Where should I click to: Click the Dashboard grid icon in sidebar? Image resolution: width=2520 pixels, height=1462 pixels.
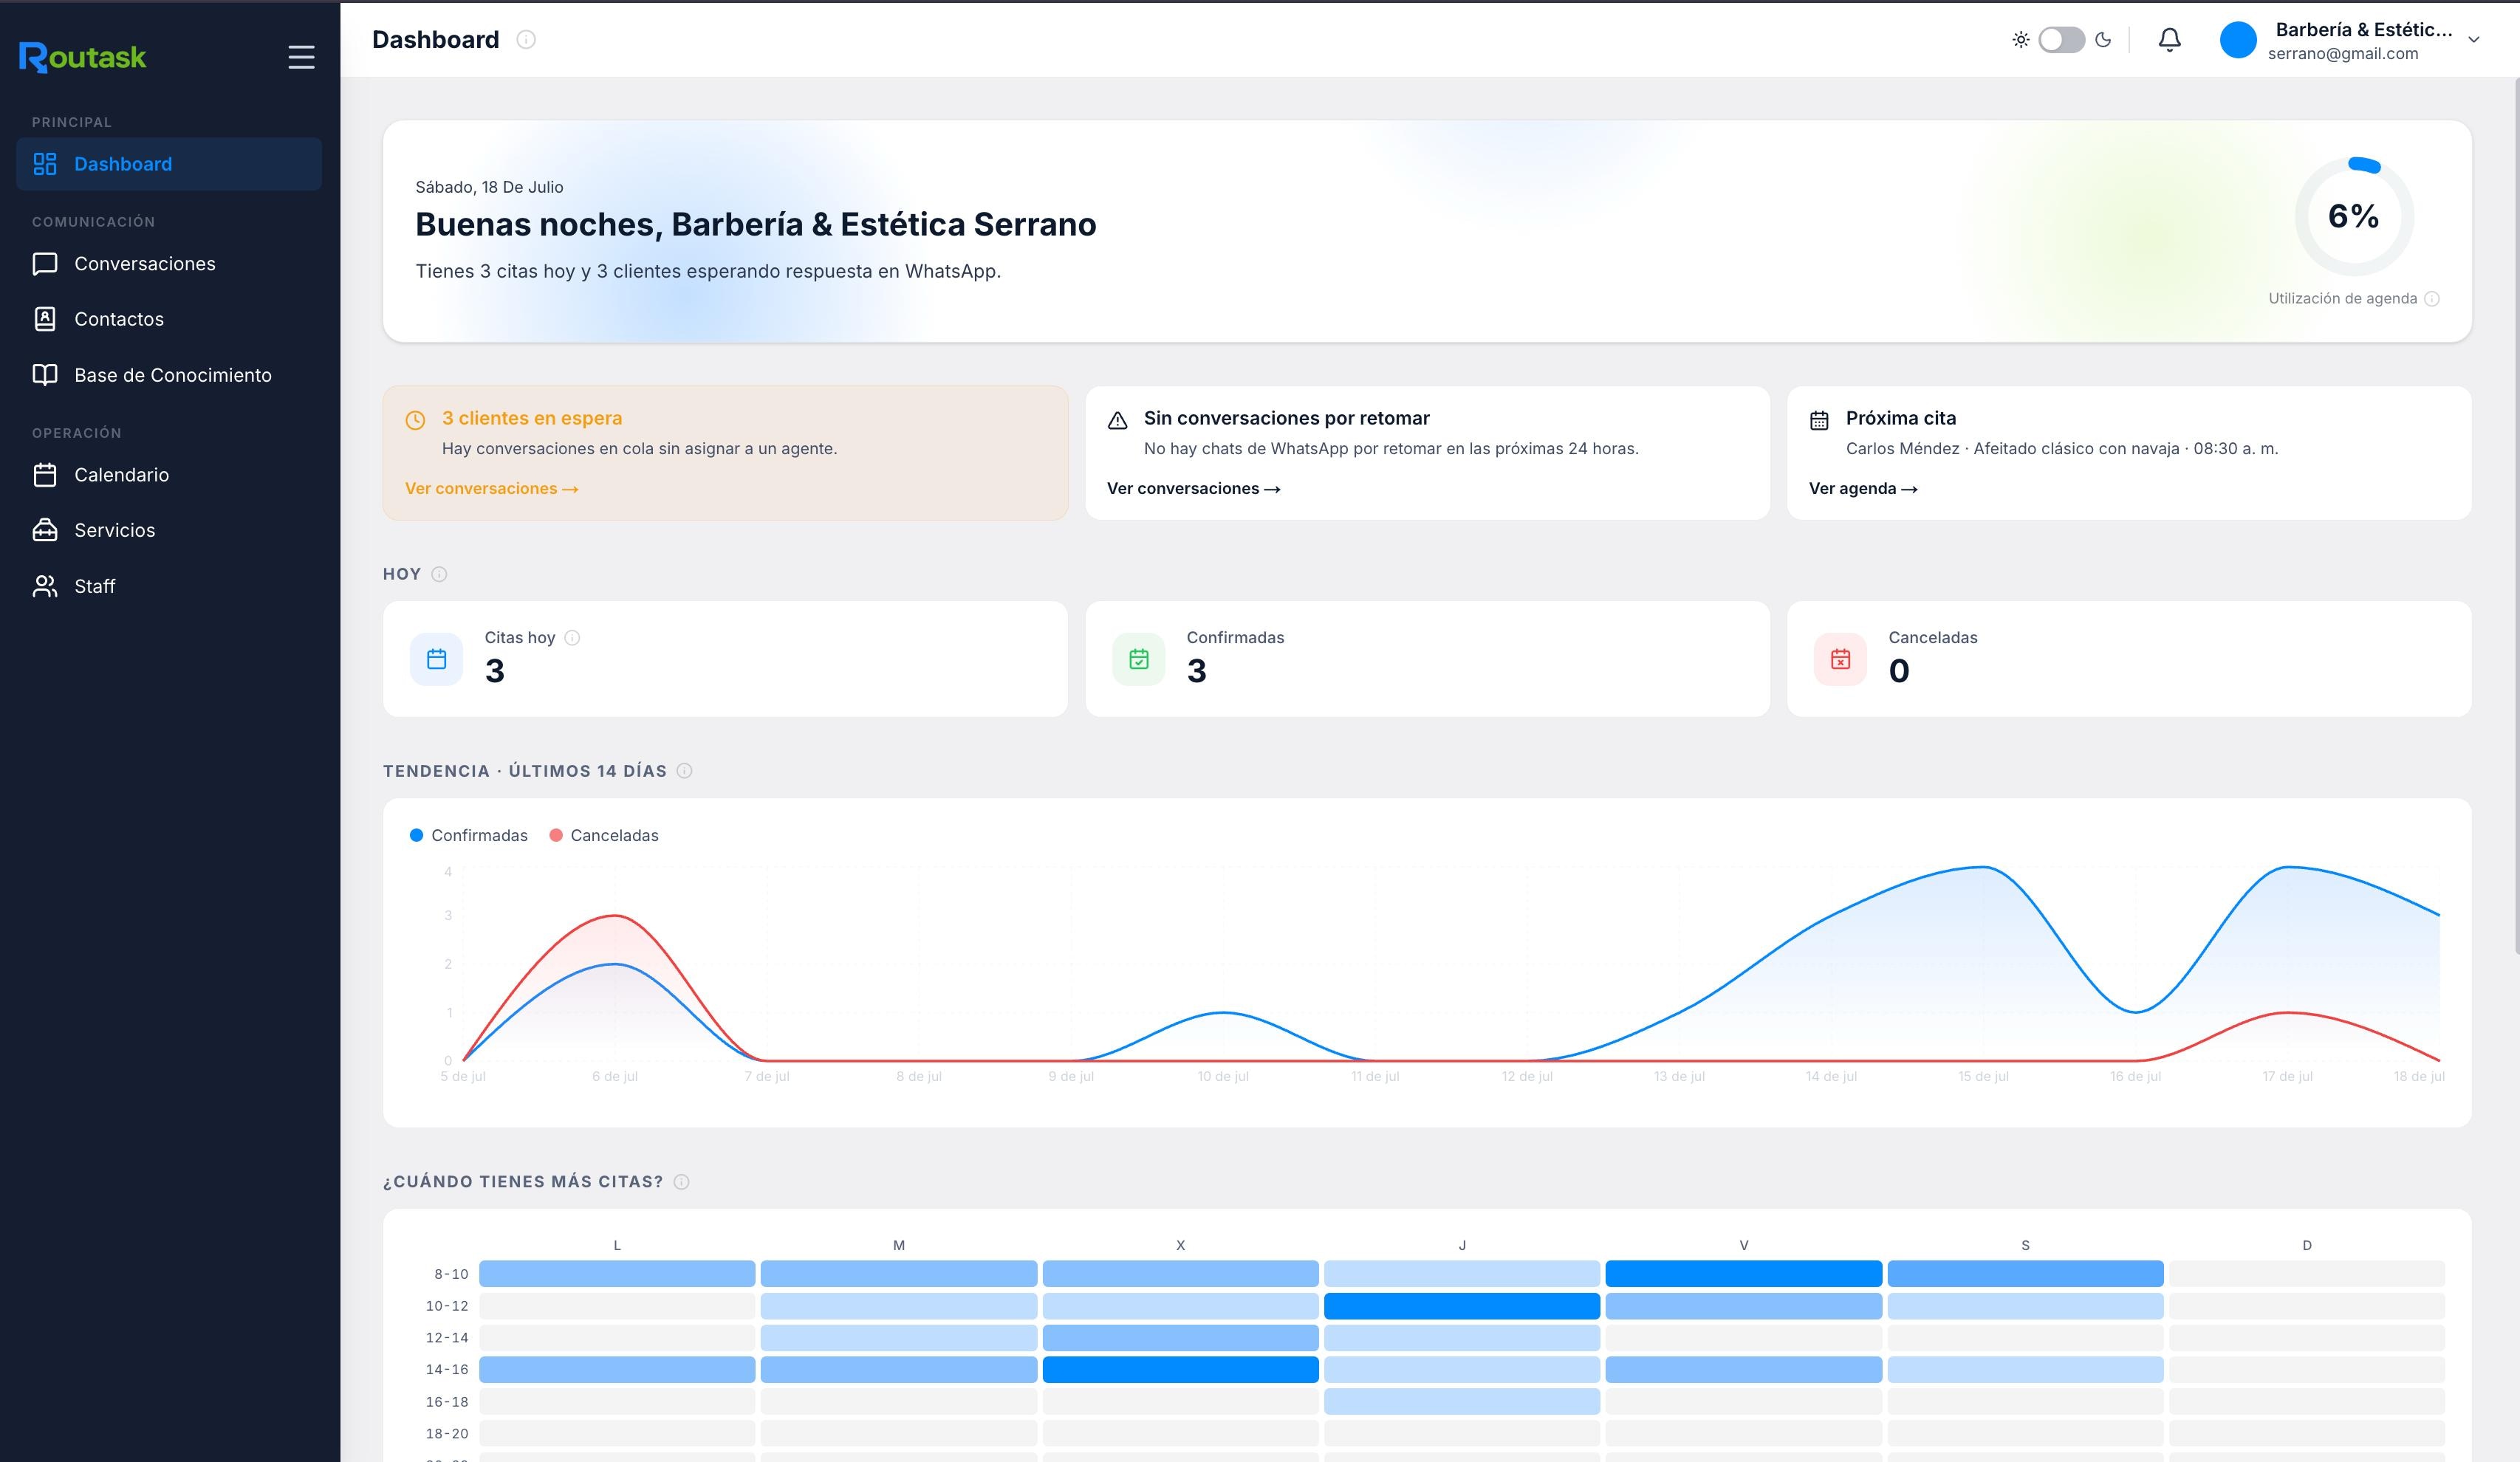pos(45,164)
